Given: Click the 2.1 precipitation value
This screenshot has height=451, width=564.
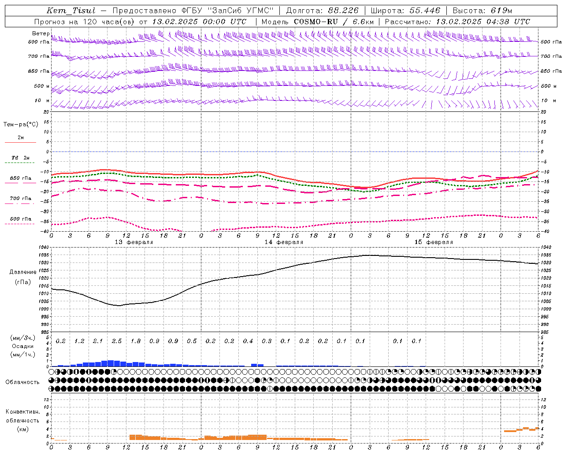Looking at the screenshot, I should (x=98, y=341).
